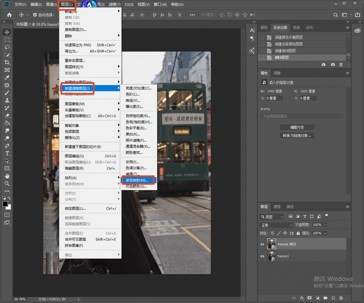Switch to the 路径 tab
The height and width of the screenshot is (303, 364).
[290, 207]
